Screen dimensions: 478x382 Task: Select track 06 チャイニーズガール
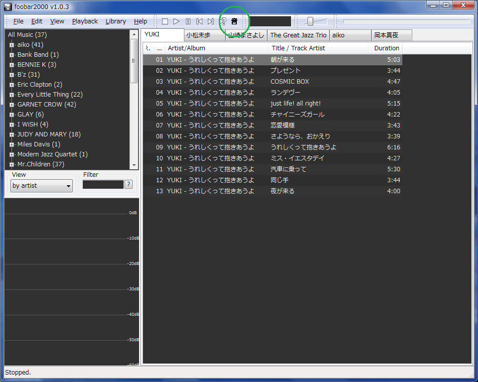coord(273,115)
